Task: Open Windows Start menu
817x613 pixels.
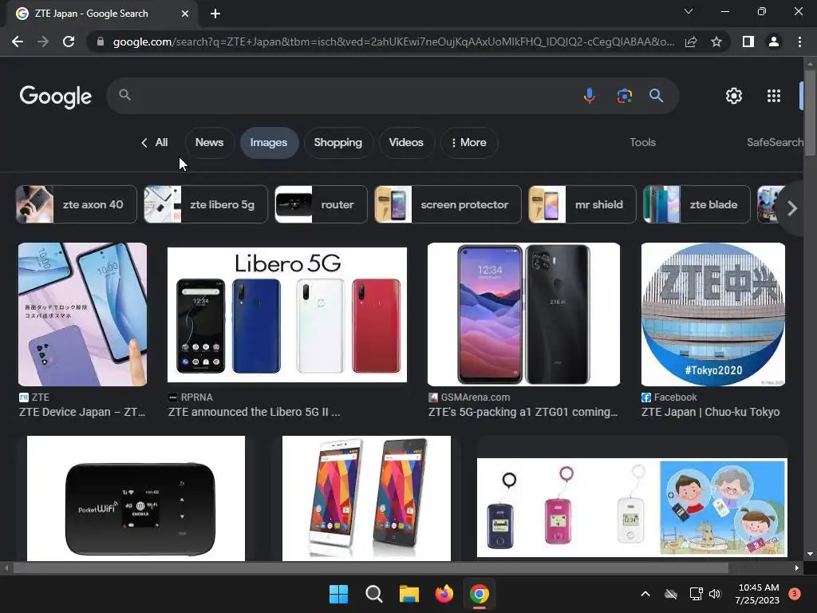Action: (338, 594)
